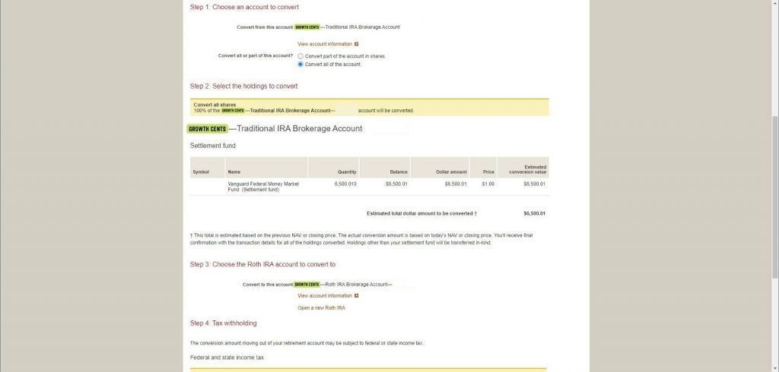Image resolution: width=779 pixels, height=372 pixels.
Task: Click the arrow icon beside Step 1 account information
Action: pos(356,44)
